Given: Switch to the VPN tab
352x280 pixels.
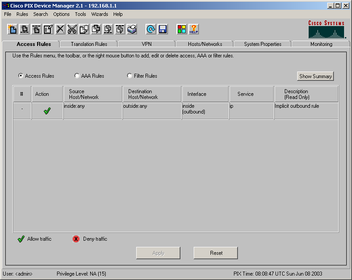Looking at the screenshot, I should point(146,44).
